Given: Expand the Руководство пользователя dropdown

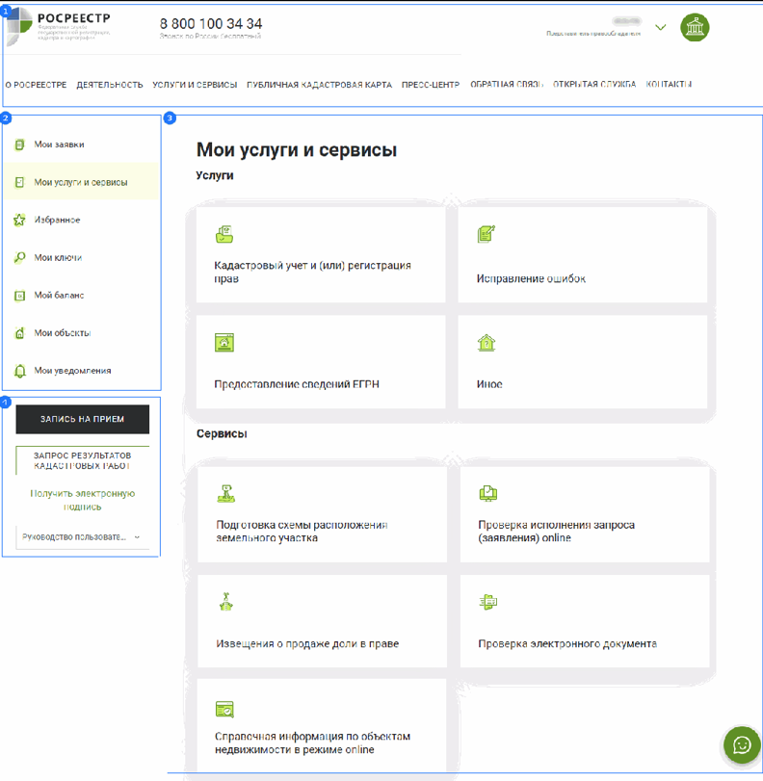Looking at the screenshot, I should click(x=137, y=536).
